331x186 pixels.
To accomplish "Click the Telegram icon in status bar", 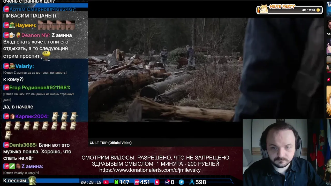I will (182, 182).
